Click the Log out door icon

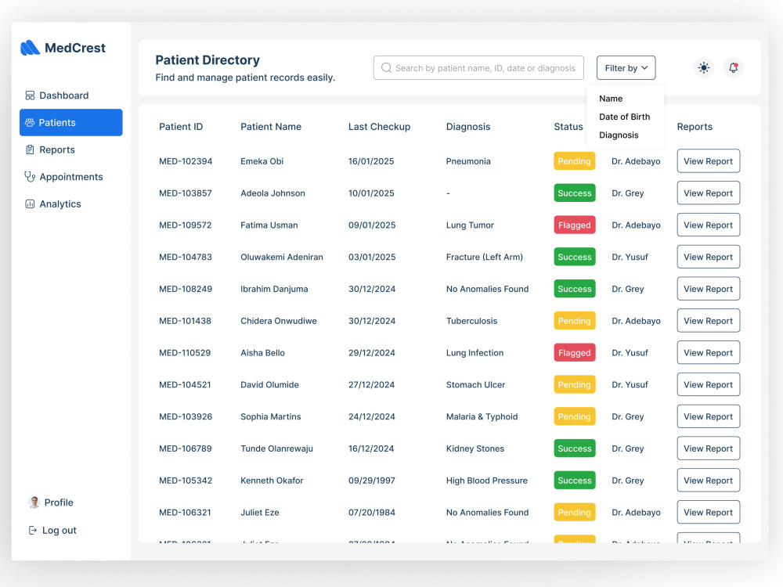point(32,530)
